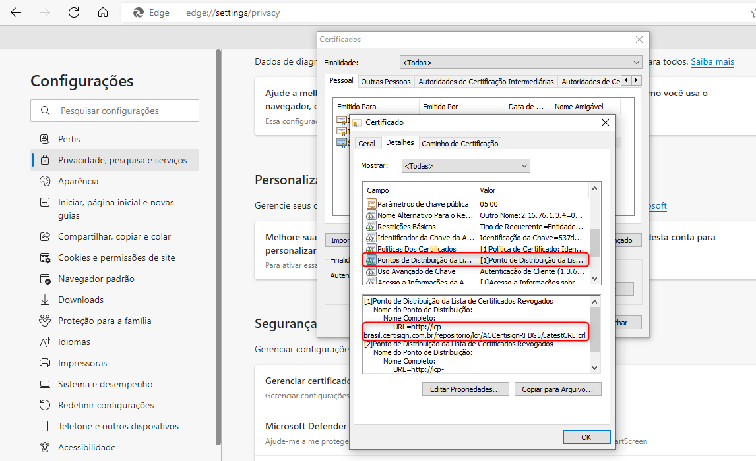Screen dimensions: 756x461
Task: Click Copiar para Arquivo button
Action: (557, 389)
